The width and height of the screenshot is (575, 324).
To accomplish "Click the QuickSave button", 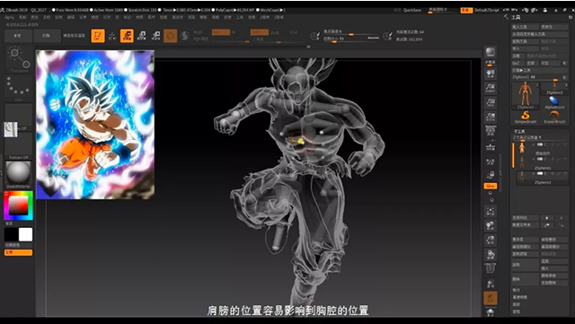I will pyautogui.click(x=412, y=10).
